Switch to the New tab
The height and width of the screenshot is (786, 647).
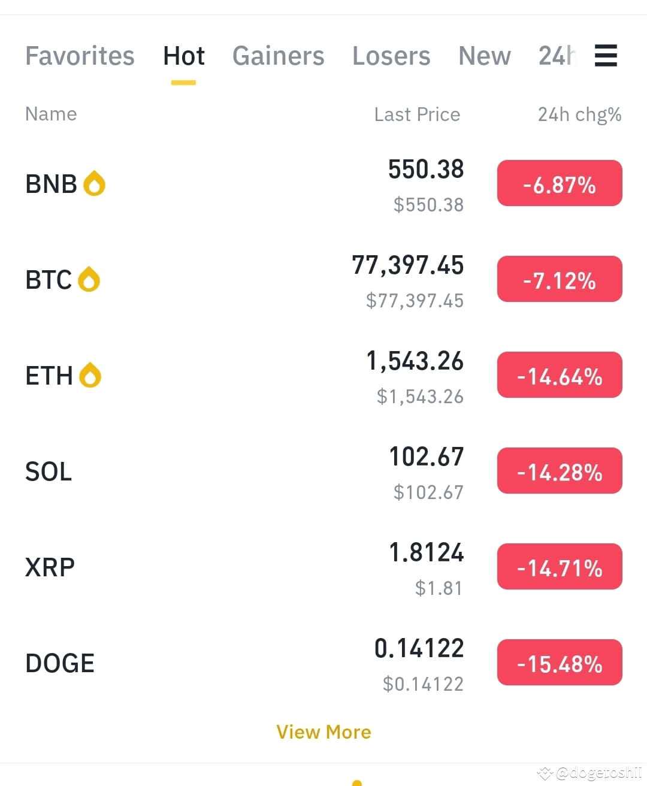point(485,56)
